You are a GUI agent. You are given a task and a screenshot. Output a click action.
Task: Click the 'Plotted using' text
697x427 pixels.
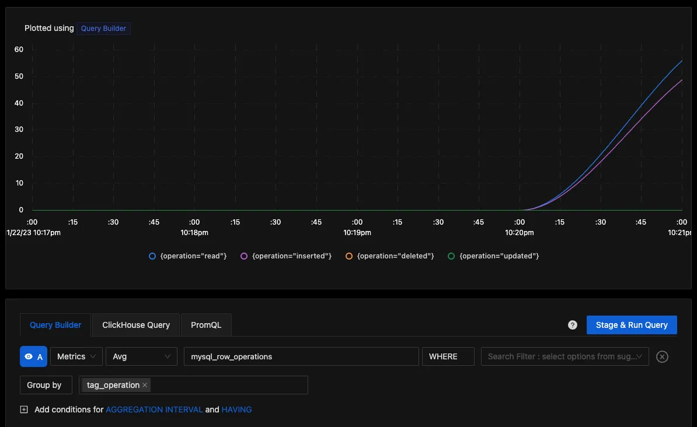click(x=49, y=28)
